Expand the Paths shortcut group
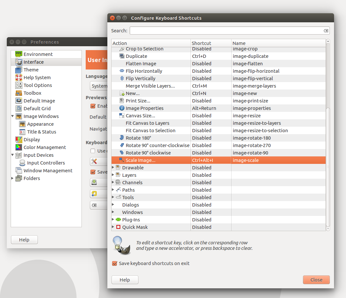The image size is (346, 298). click(113, 190)
